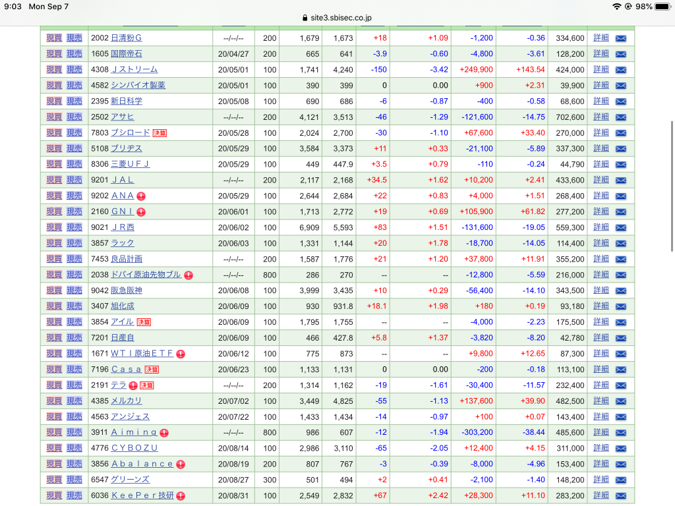
Task: Click 決算 badge next to ブシロード
Action: pyautogui.click(x=160, y=133)
